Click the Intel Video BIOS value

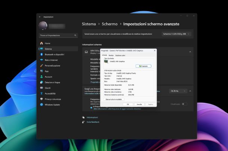click(122, 81)
